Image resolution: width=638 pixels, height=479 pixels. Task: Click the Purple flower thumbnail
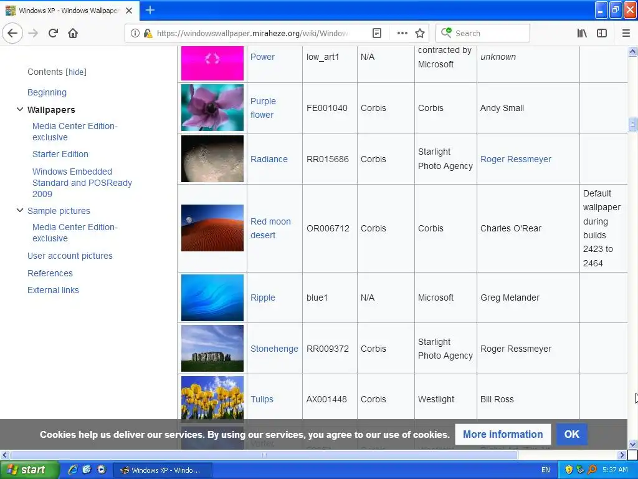[x=212, y=107]
